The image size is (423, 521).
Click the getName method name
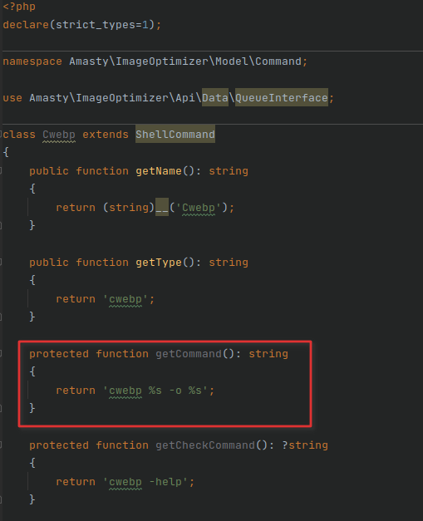pyautogui.click(x=159, y=171)
